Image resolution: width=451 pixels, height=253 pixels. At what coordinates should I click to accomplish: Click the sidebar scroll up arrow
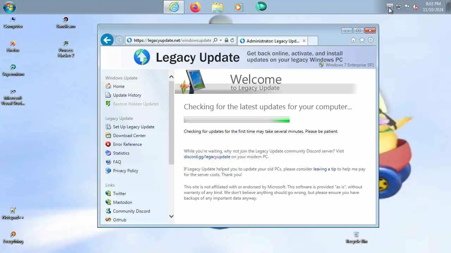[x=171, y=77]
